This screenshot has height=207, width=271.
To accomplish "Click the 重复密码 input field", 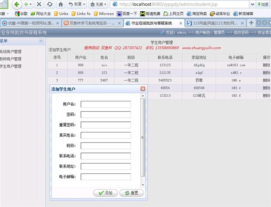I will tap(106, 125).
